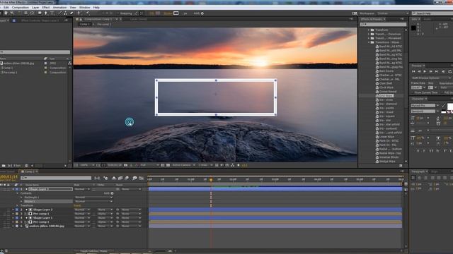The height and width of the screenshot is (254, 453).
Task: Click the Graph Editor icon in timeline
Action: click(142, 179)
